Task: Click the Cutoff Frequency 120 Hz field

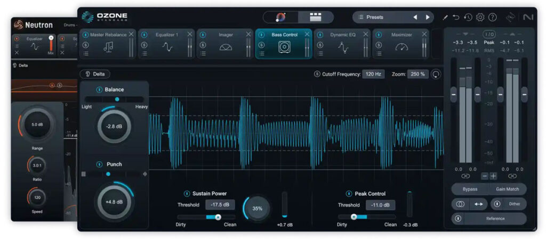Action: [373, 74]
